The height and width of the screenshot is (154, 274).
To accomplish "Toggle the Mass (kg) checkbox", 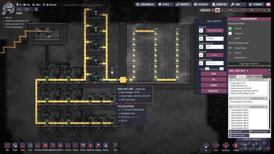I will tap(201, 38).
